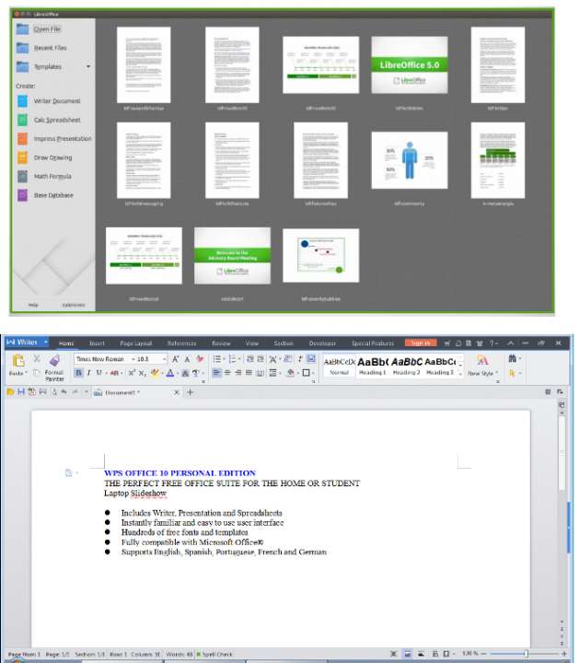579x663 pixels.
Task: Open the borders dropdown arrow
Action: 313,373
